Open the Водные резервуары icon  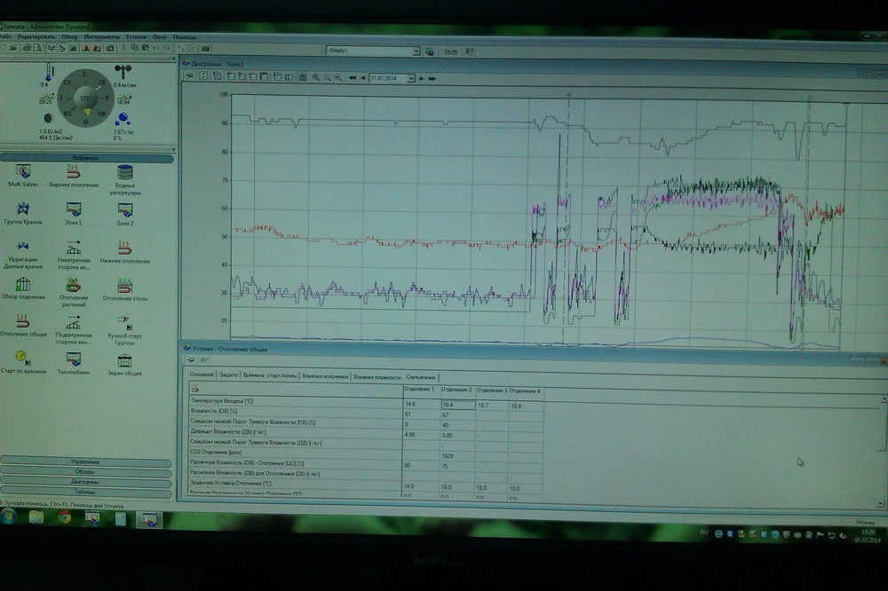click(124, 179)
